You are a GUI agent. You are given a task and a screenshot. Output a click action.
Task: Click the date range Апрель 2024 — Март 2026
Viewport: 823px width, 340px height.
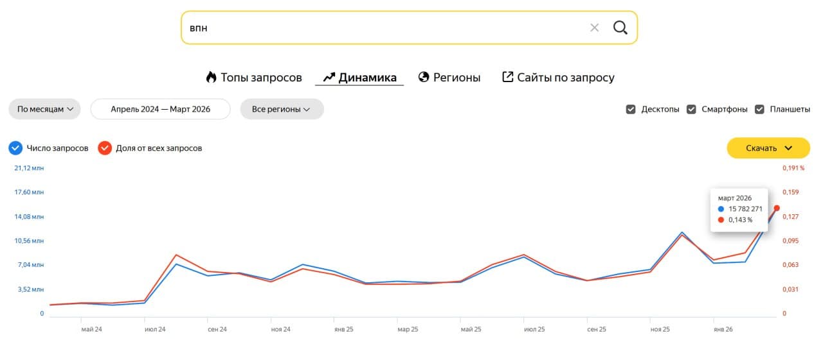160,109
